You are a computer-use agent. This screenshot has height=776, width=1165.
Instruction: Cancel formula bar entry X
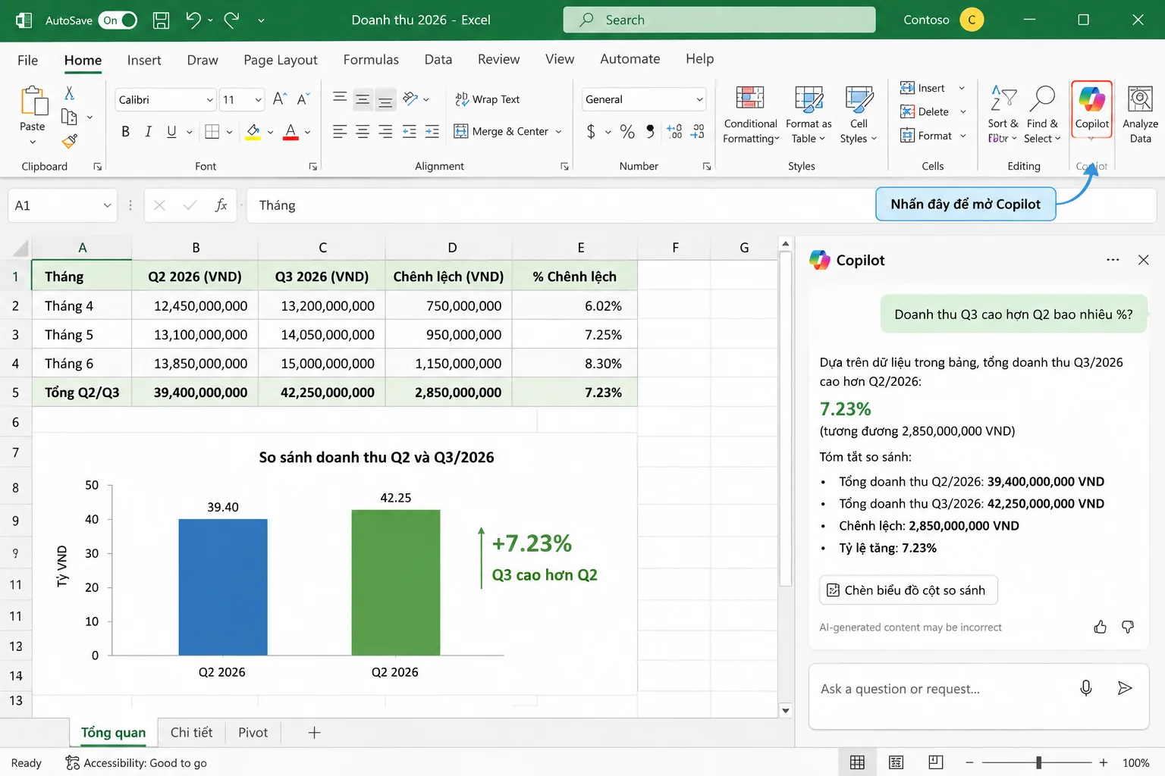[x=159, y=205]
